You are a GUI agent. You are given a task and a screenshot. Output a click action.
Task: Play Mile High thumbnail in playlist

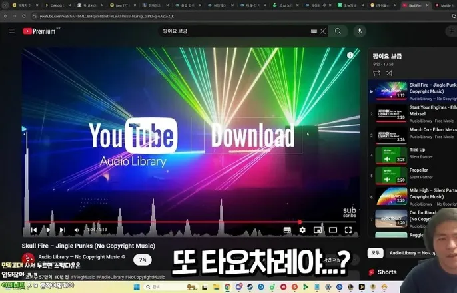coord(391,196)
